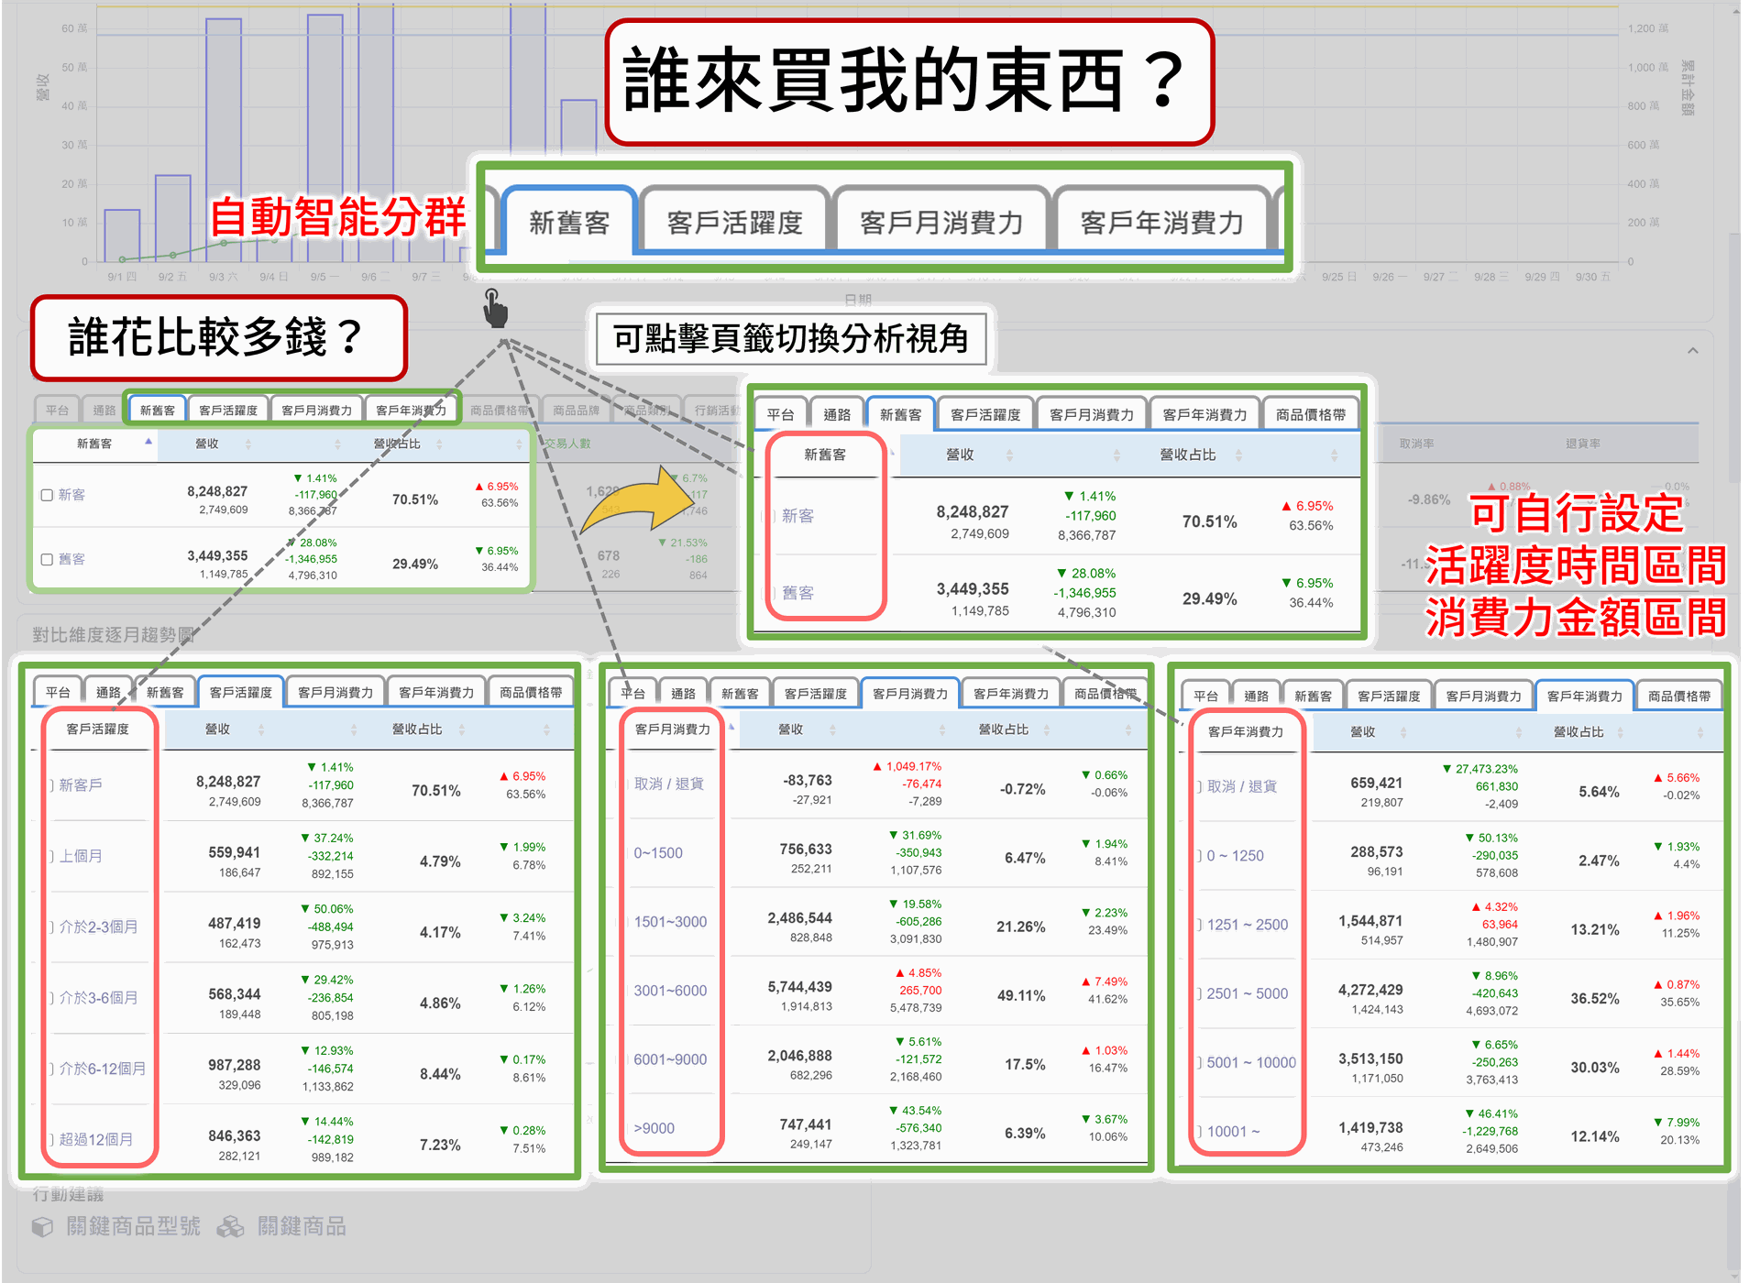Click the right-edge vertical scrollbar
This screenshot has width=1760, height=1283.
click(x=1734, y=357)
